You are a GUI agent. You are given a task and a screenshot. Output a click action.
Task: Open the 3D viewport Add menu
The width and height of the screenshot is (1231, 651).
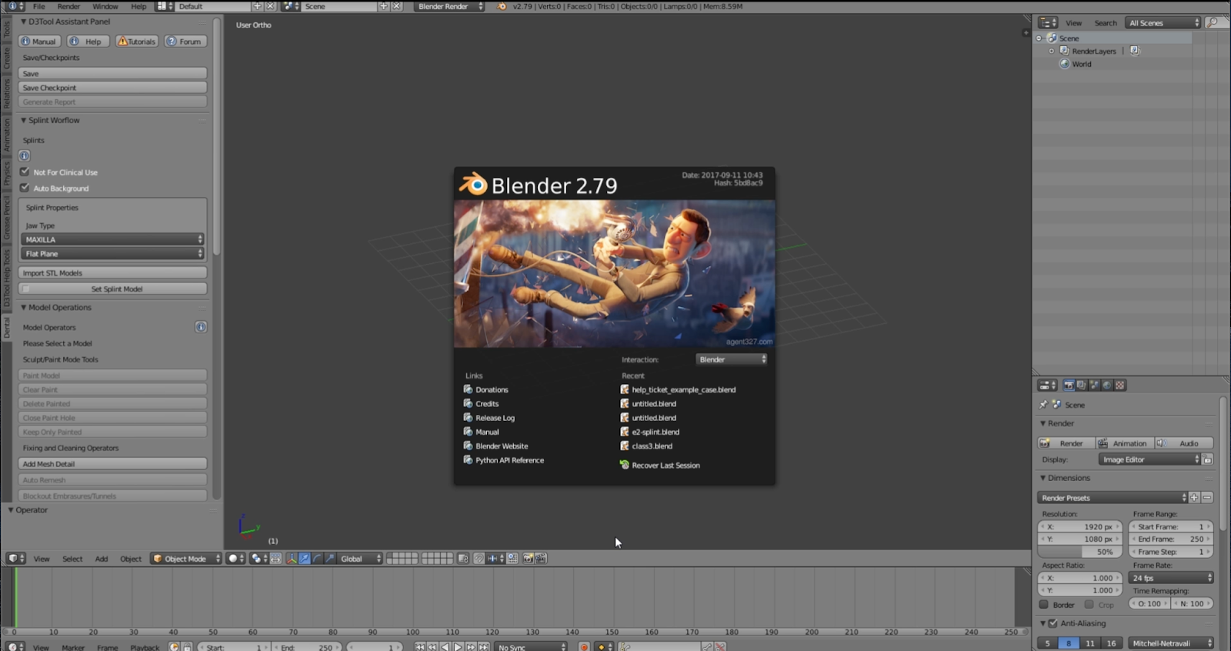(x=102, y=559)
